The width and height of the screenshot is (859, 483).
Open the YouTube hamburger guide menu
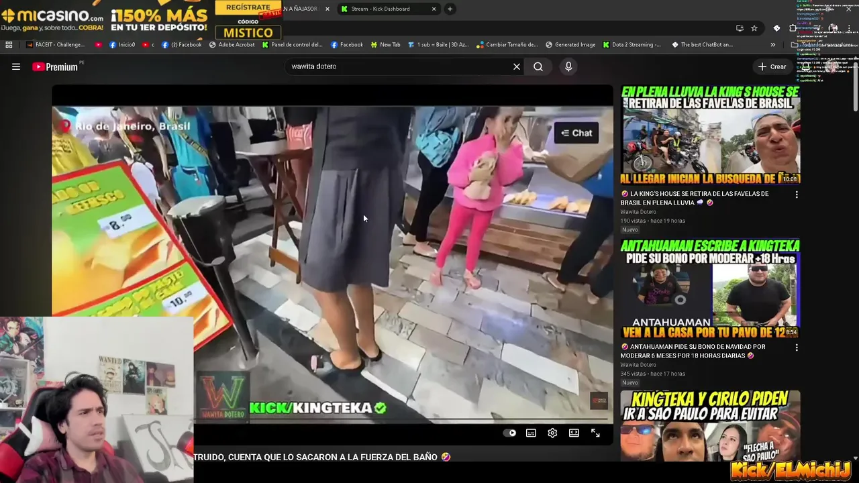tap(16, 66)
